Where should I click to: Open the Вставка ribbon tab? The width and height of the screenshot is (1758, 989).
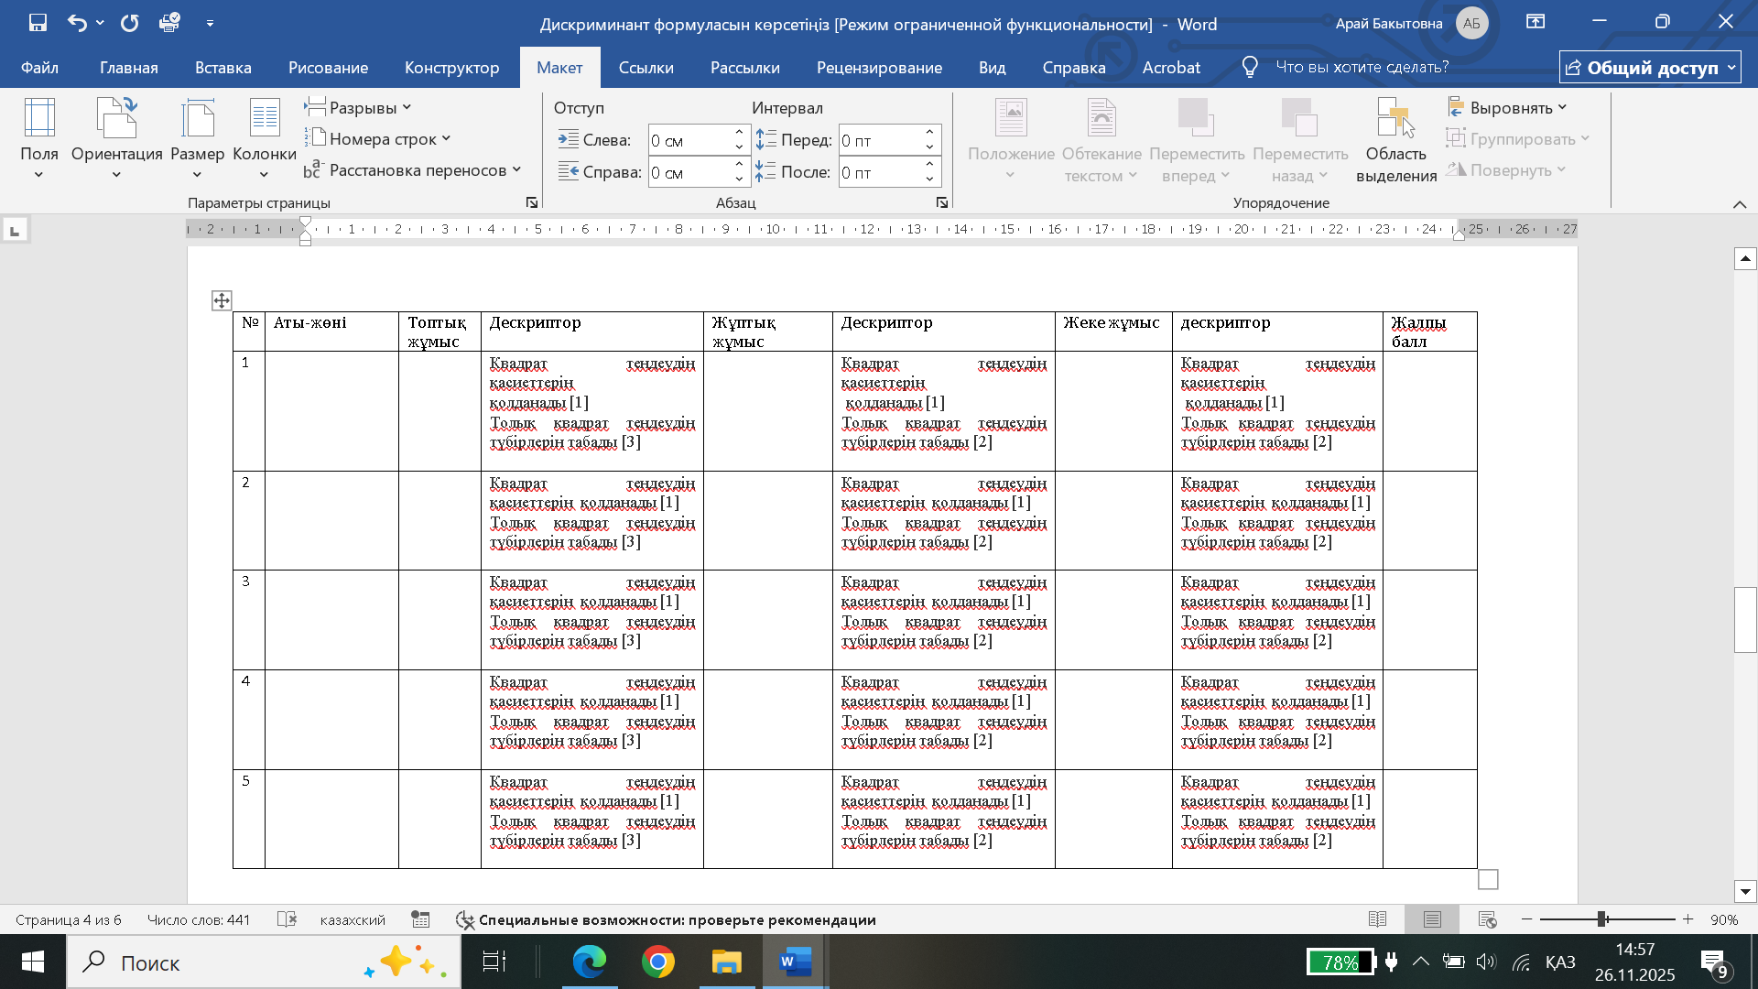222,68
